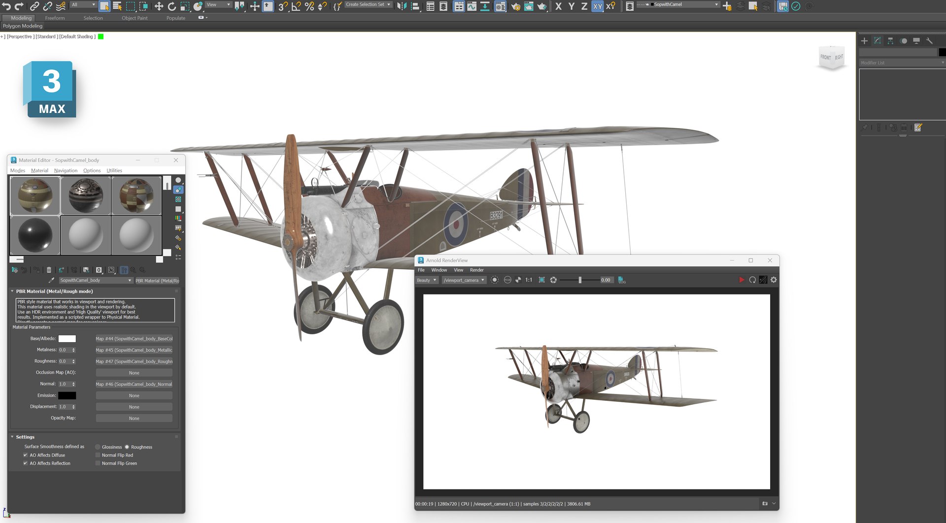This screenshot has width=946, height=523.
Task: Select the Rotate tool
Action: tap(171, 6)
